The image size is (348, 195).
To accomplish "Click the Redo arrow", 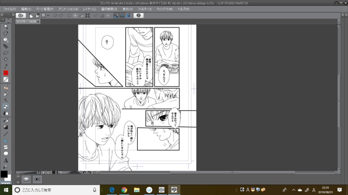I will point(61,16).
